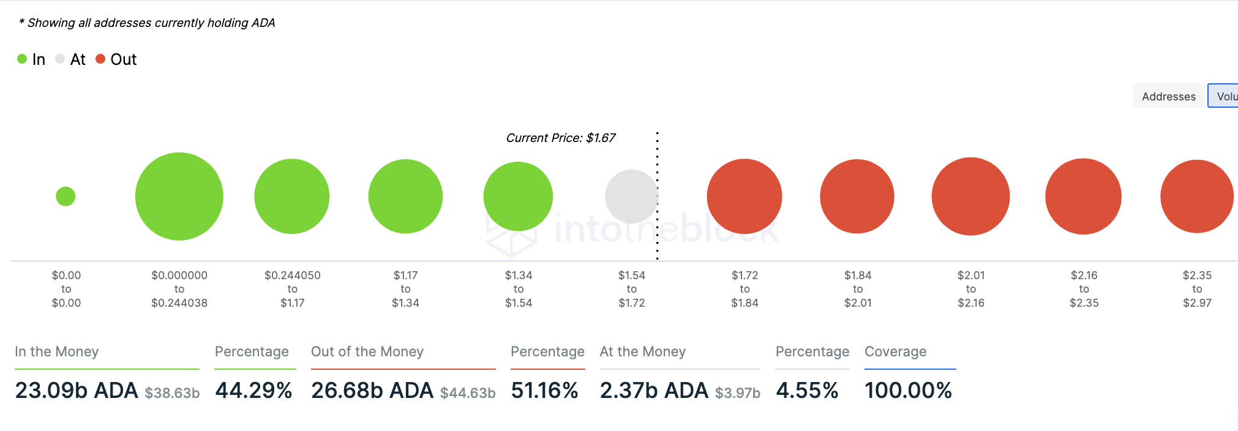
Task: Click the red $2.16 to $2.35 bubble
Action: click(1083, 197)
